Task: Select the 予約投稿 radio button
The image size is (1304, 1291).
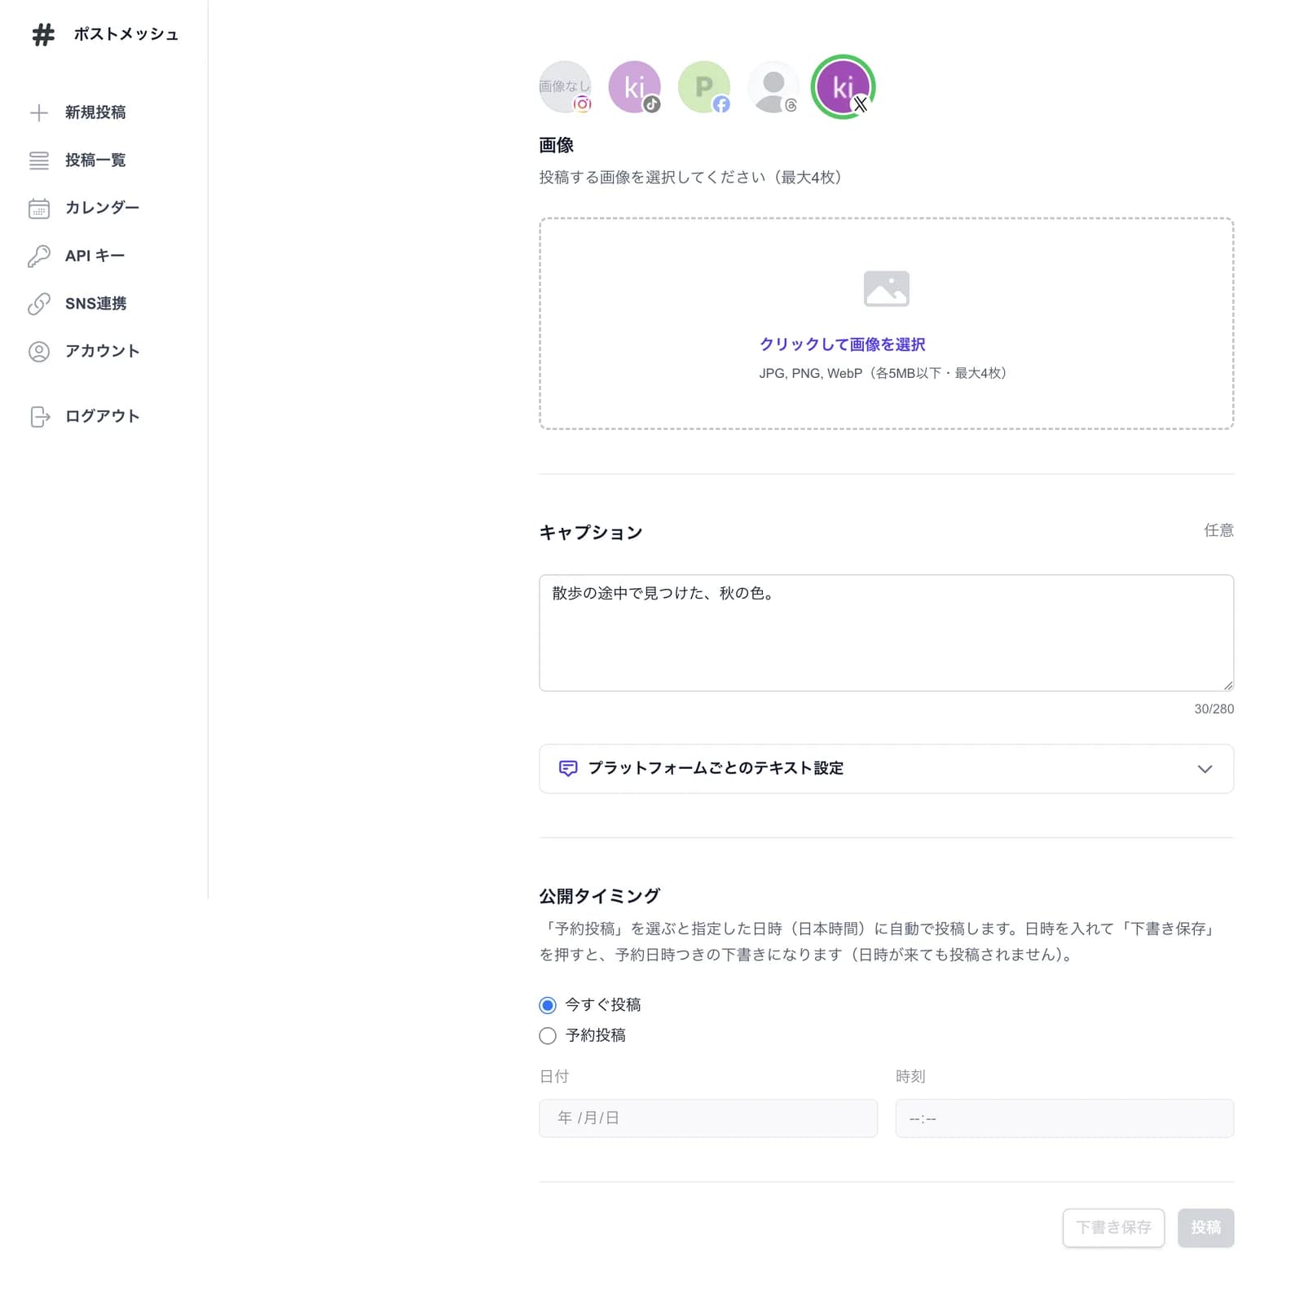Action: click(548, 1035)
